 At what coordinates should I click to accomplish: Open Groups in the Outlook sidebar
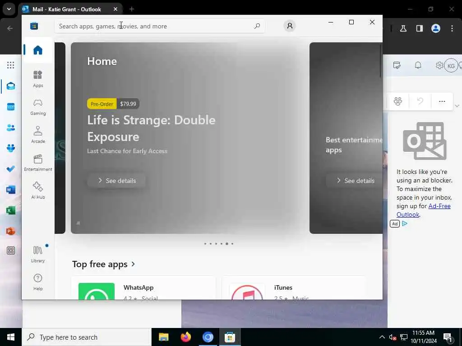pyautogui.click(x=11, y=148)
